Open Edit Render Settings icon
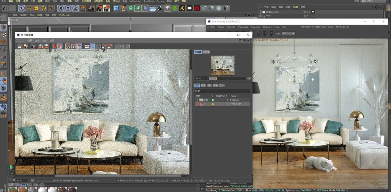 (107, 8)
